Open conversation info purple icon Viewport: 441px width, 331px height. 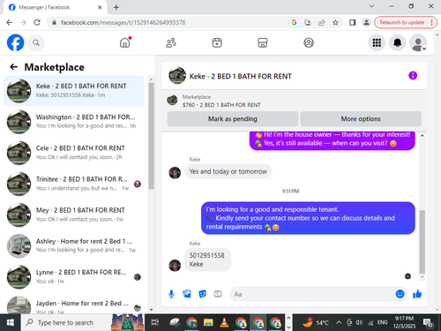[413, 76]
